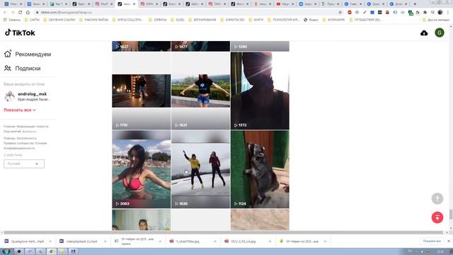Switch to the Shaft Instagram tab
The height and width of the screenshot is (255, 453).
tap(103, 4)
